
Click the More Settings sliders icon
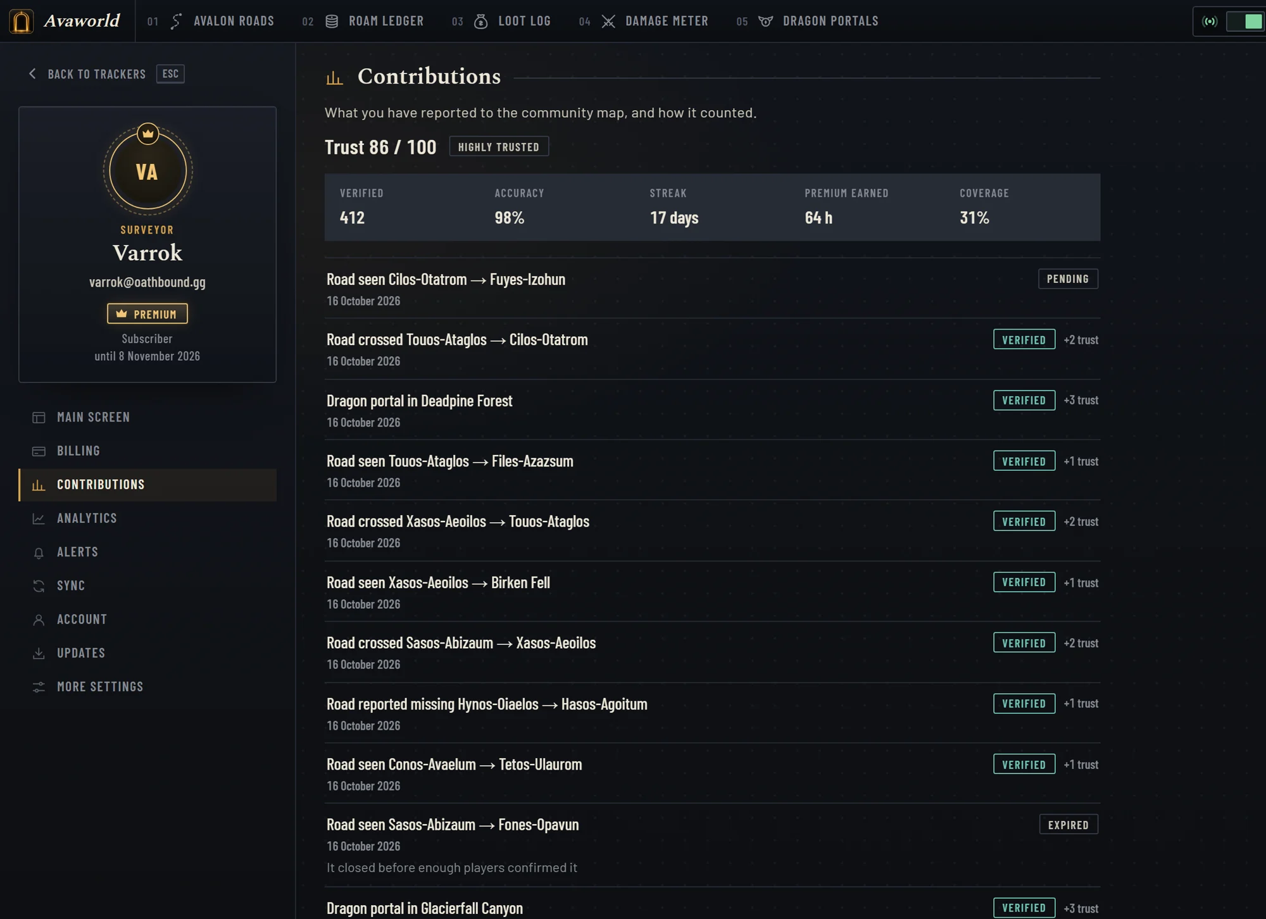click(39, 687)
